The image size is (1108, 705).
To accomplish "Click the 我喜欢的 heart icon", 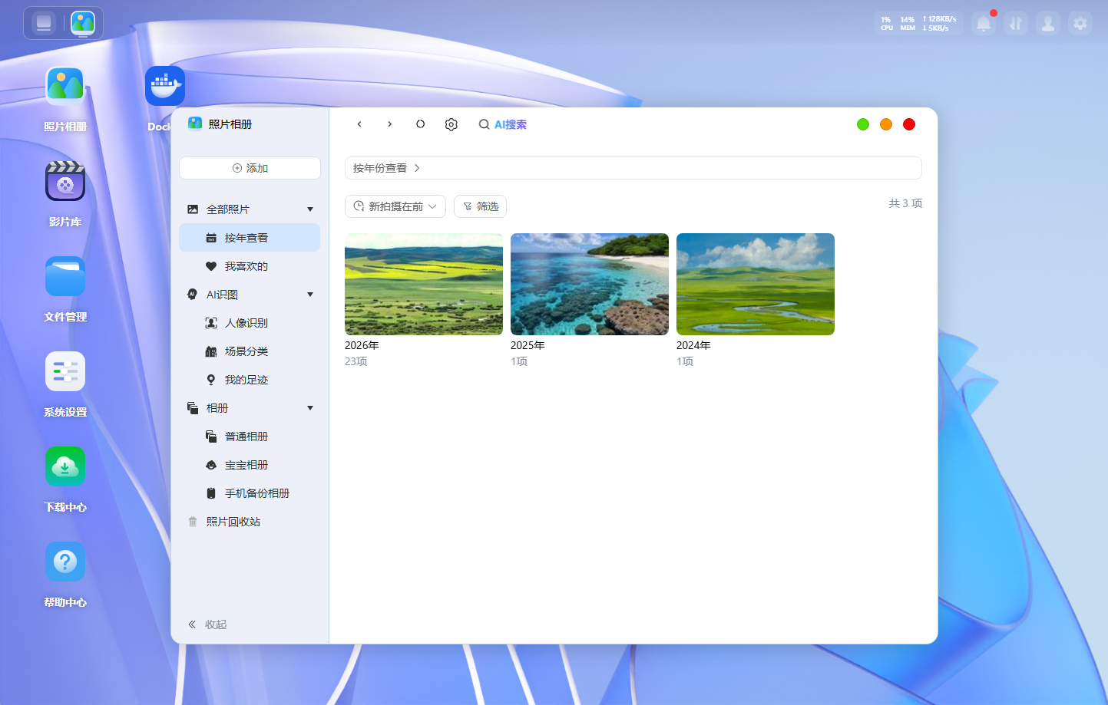I will 211,266.
